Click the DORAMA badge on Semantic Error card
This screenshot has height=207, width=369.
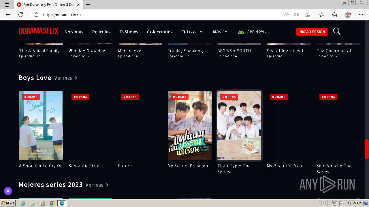tap(80, 97)
